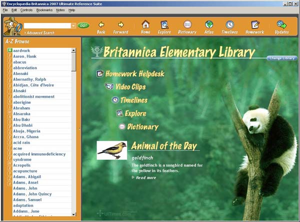Select letter A in the A-Z index
300x222 pixels.
pos(10,50)
